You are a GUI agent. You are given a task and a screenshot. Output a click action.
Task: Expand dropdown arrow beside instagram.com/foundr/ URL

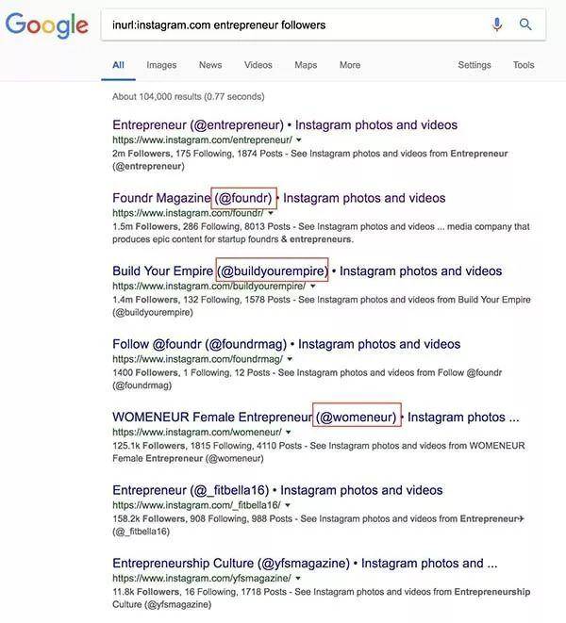click(x=271, y=213)
